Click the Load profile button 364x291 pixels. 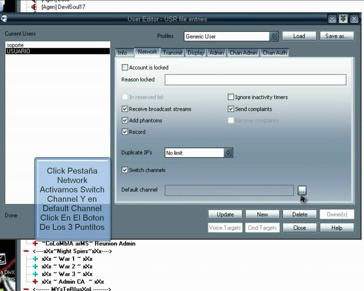pos(299,36)
